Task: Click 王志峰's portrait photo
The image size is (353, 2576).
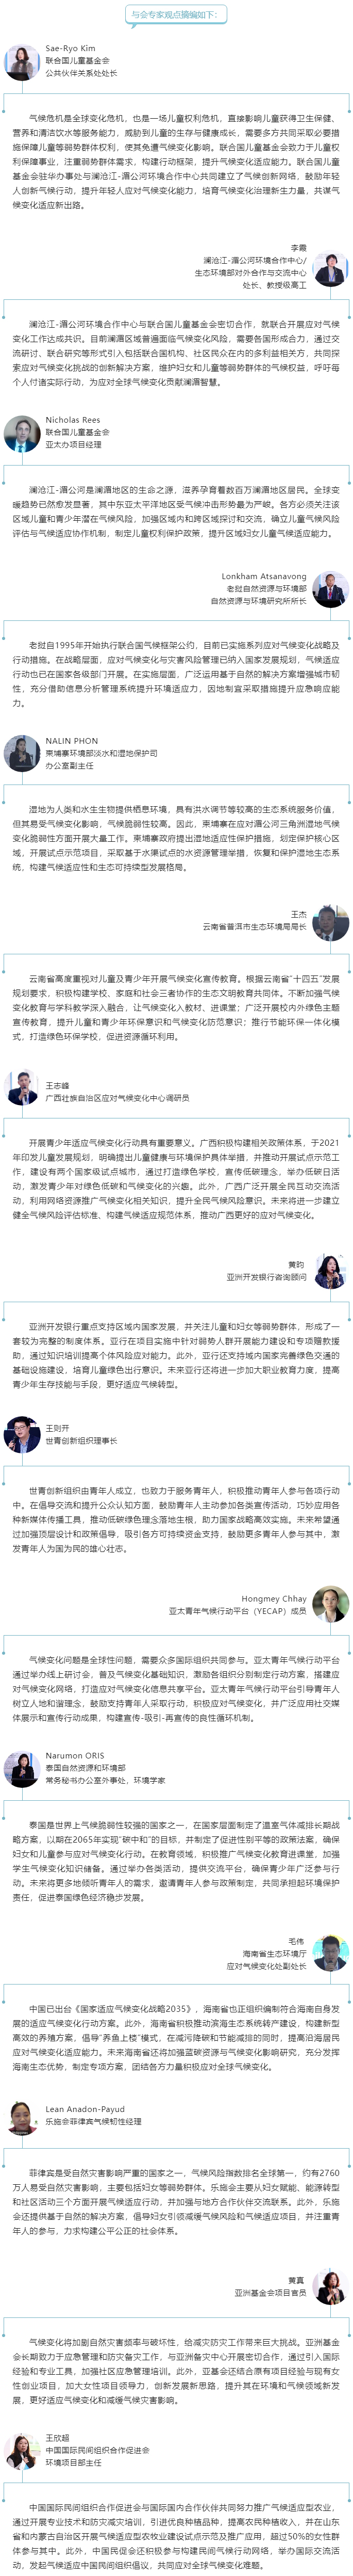Action: coord(22,1089)
